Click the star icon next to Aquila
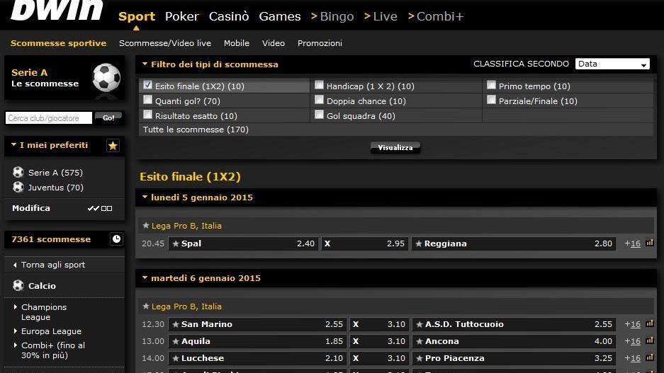Image resolution: width=664 pixels, height=373 pixels. pyautogui.click(x=176, y=341)
